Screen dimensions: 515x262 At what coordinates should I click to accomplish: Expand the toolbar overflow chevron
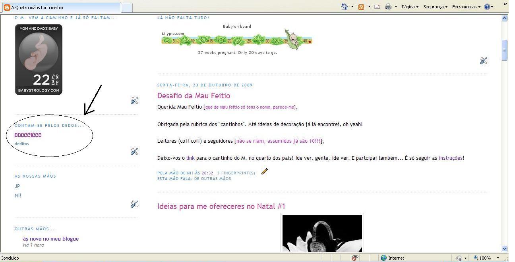[505, 4]
